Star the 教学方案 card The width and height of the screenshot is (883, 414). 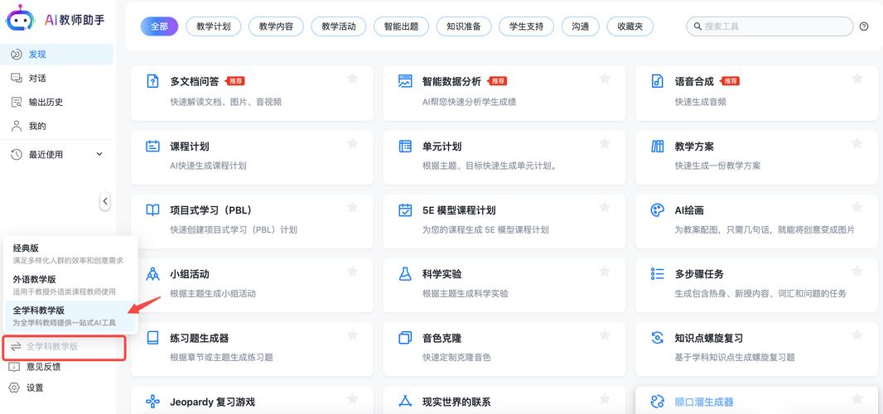857,143
